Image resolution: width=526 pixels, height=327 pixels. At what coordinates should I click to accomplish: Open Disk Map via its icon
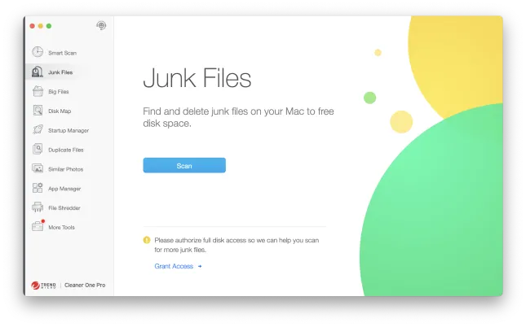click(38, 111)
